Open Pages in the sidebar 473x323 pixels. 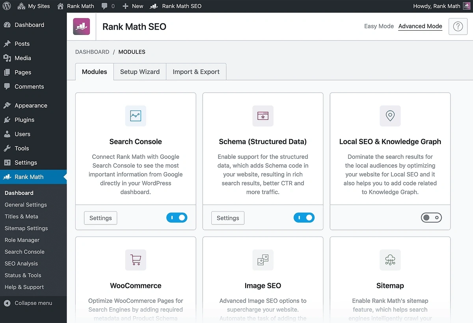34,72
